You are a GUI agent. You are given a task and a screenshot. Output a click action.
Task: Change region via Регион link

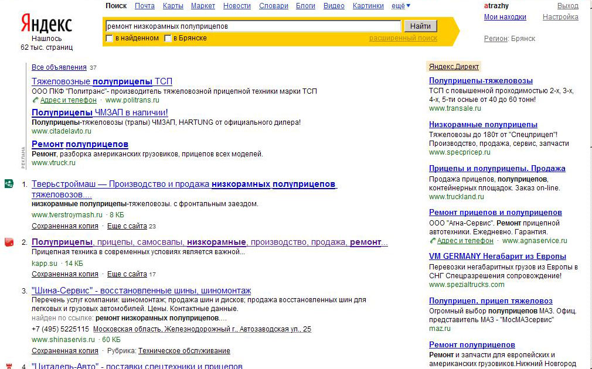[x=496, y=39]
